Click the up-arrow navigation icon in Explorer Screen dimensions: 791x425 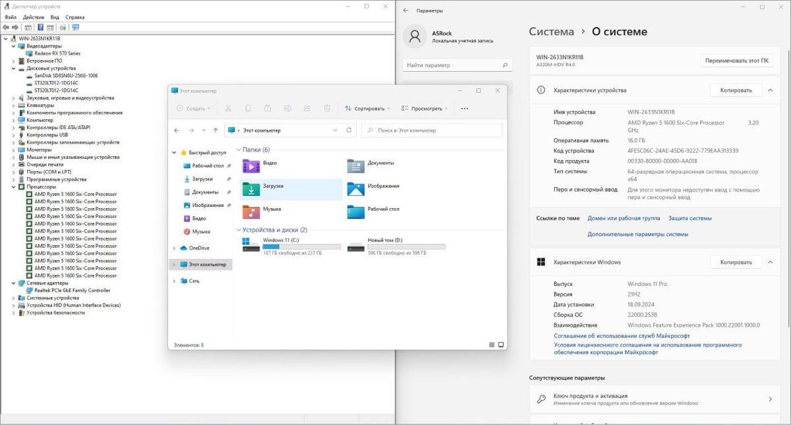click(215, 130)
